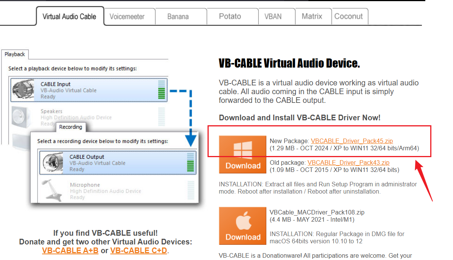The width and height of the screenshot is (453, 260).
Task: Switch to the Banana tab
Action: point(178,17)
